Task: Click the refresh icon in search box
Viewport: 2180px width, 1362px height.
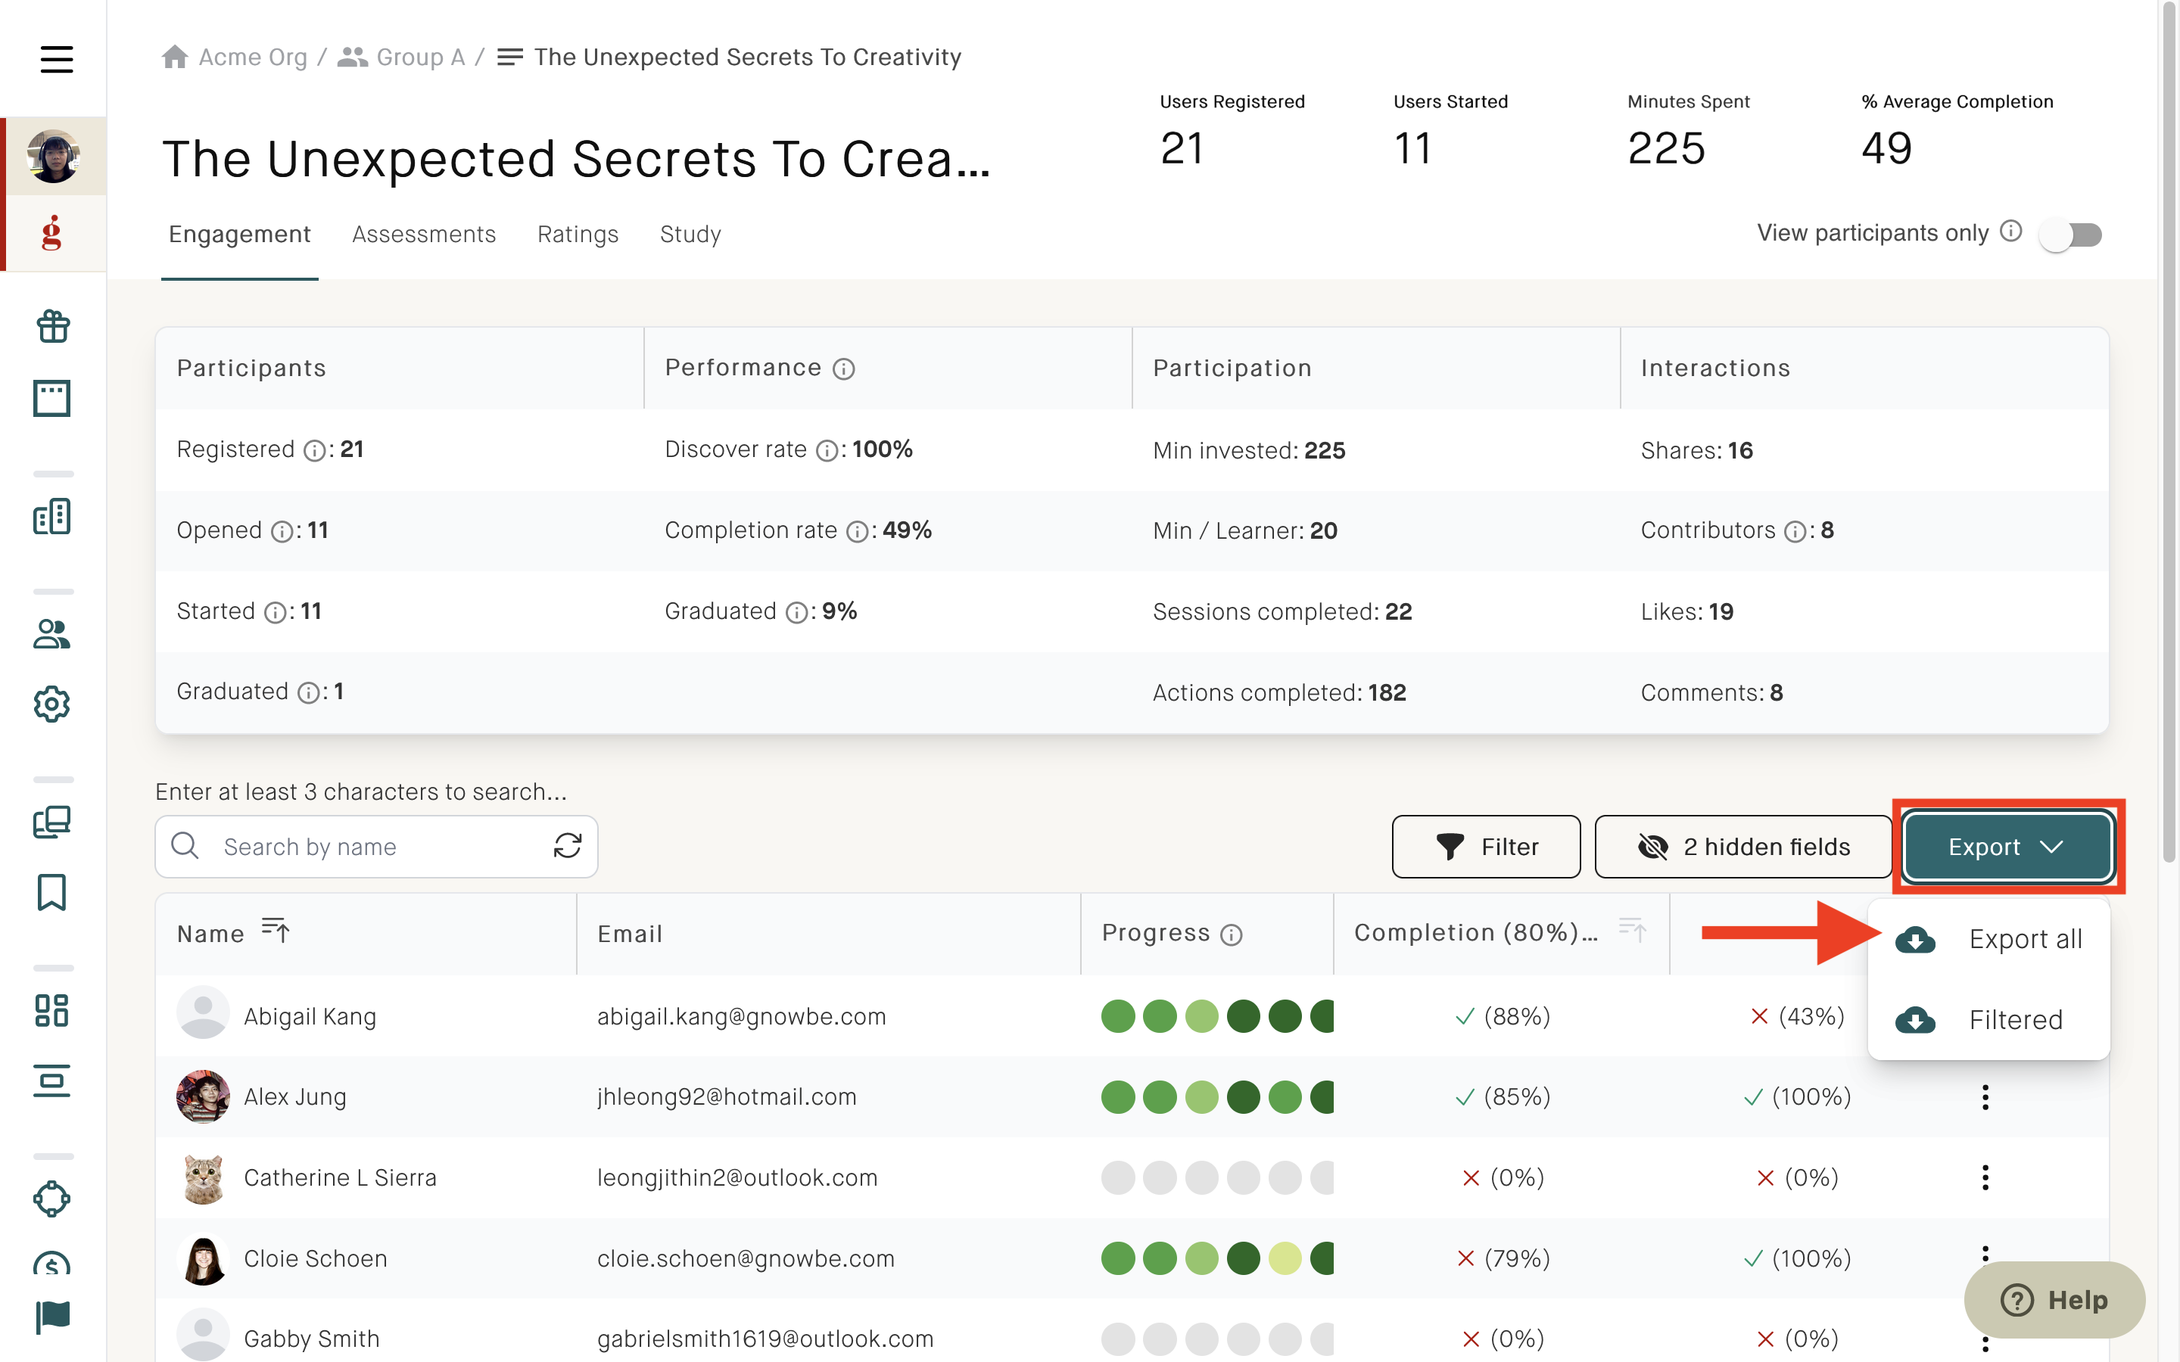Action: [x=568, y=846]
